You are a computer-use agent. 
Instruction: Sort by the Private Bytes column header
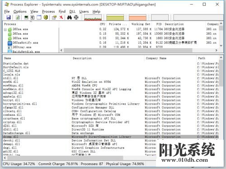(118, 24)
